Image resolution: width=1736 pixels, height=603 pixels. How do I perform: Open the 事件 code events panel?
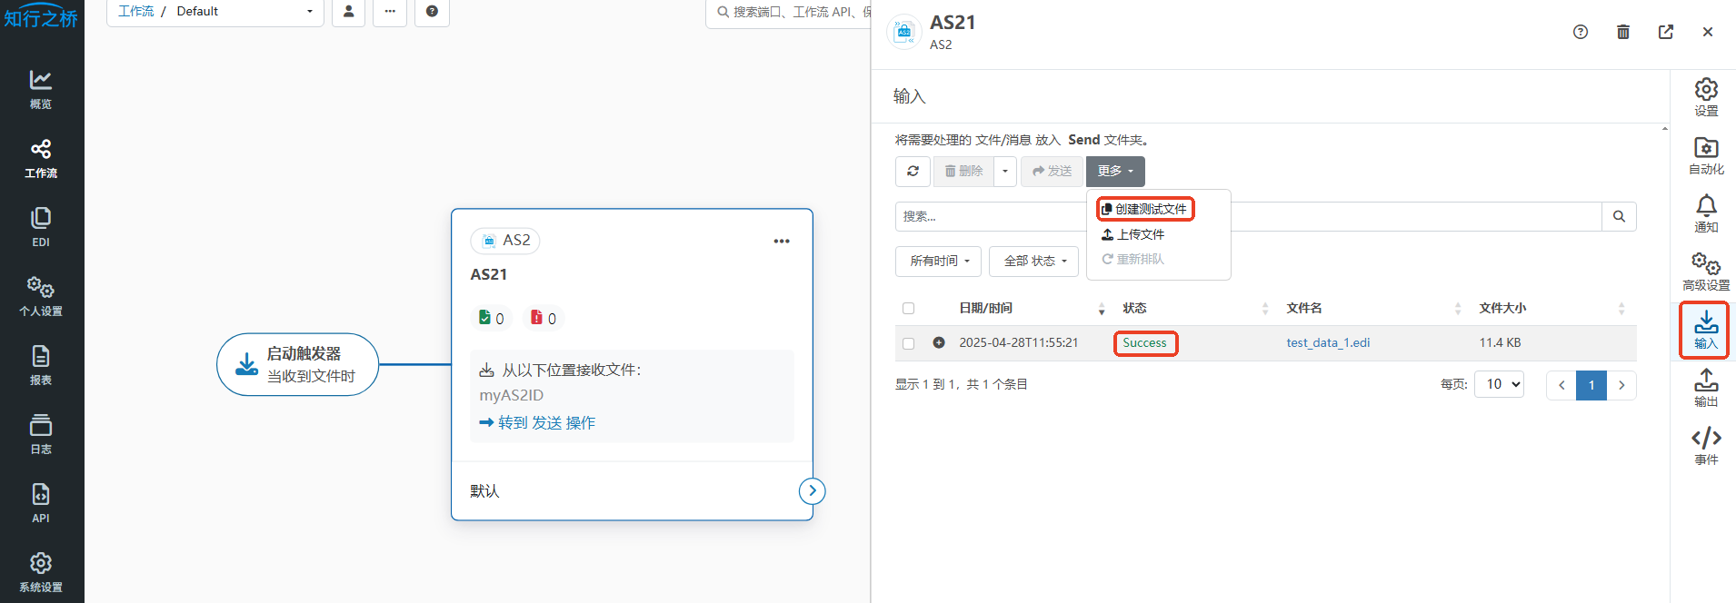[x=1706, y=446]
